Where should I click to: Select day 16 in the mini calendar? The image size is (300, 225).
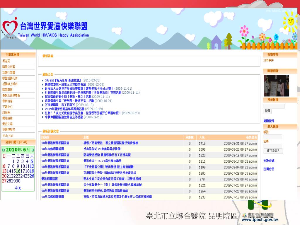(18, 171)
